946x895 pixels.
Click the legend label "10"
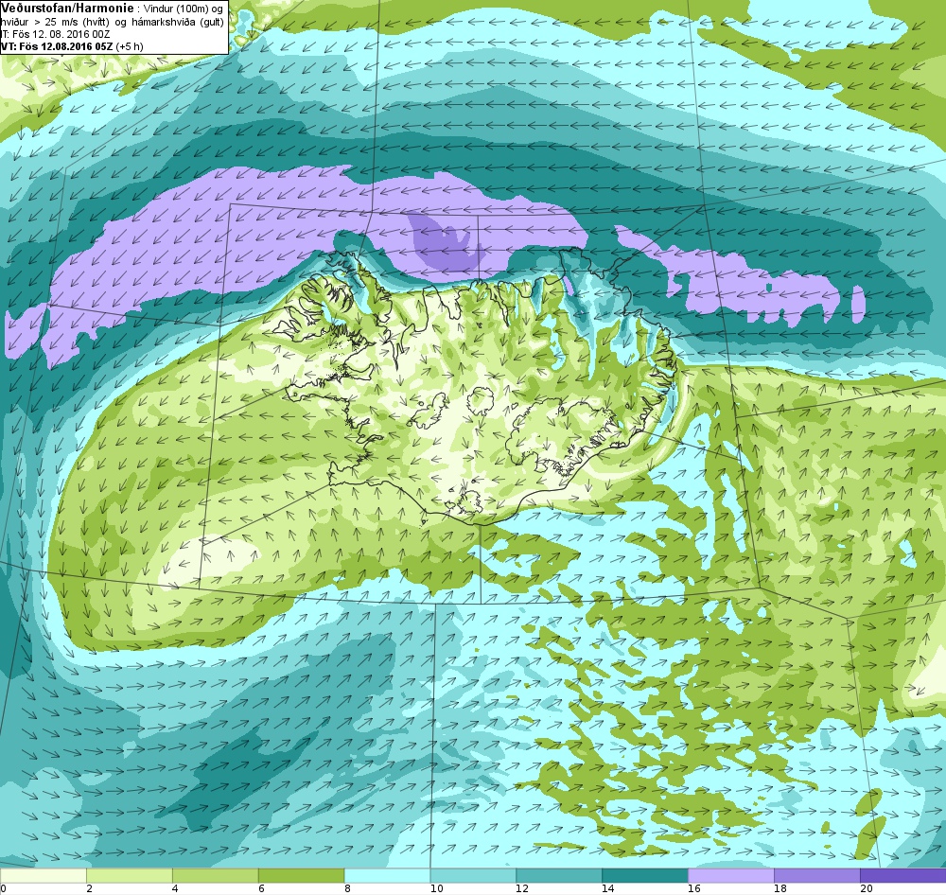click(x=436, y=887)
